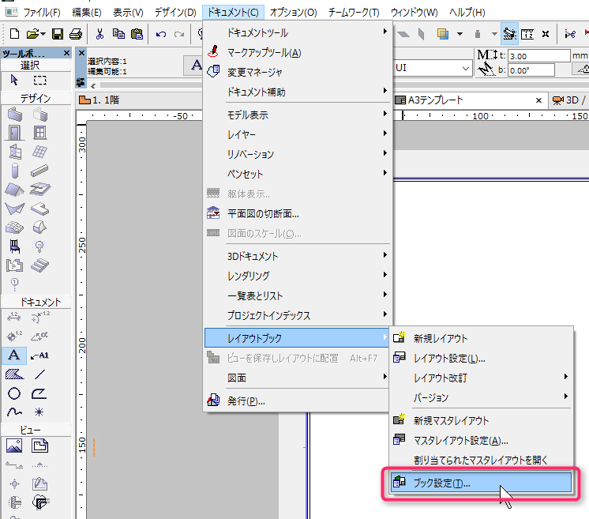Expand the リノベーション submenu
Screen dimensions: 589x519
(x=297, y=154)
